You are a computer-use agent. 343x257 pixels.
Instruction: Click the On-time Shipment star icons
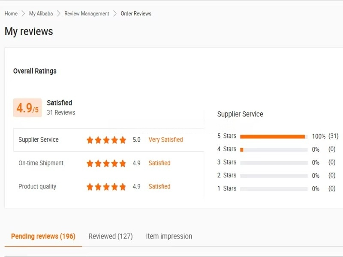click(x=106, y=164)
